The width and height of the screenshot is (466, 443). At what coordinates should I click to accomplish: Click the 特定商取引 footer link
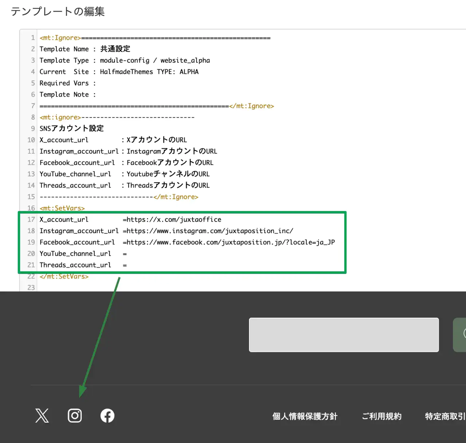tap(445, 416)
